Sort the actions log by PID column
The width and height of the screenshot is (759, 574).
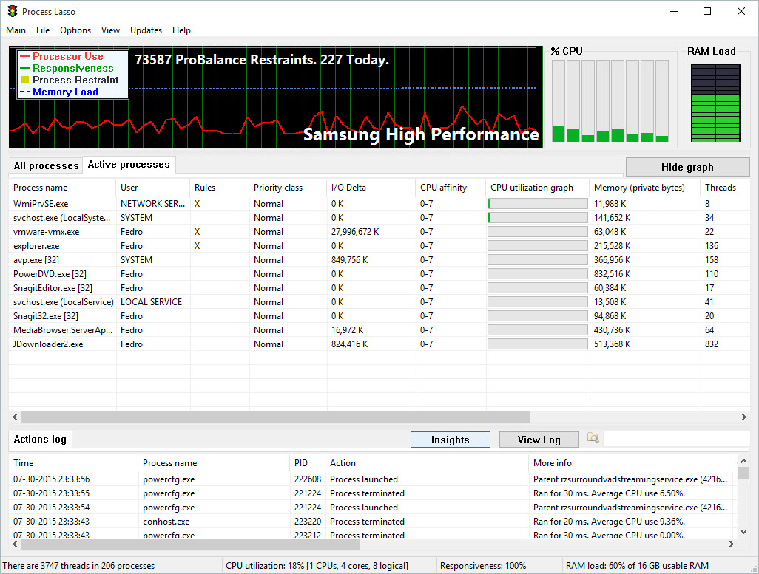click(308, 462)
